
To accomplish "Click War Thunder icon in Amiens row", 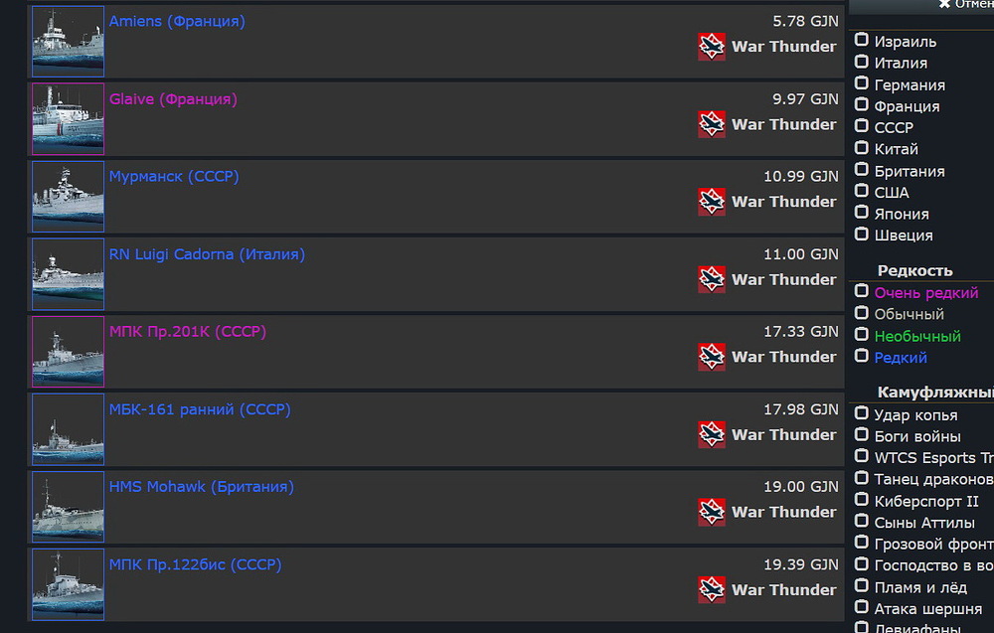I will (x=712, y=47).
